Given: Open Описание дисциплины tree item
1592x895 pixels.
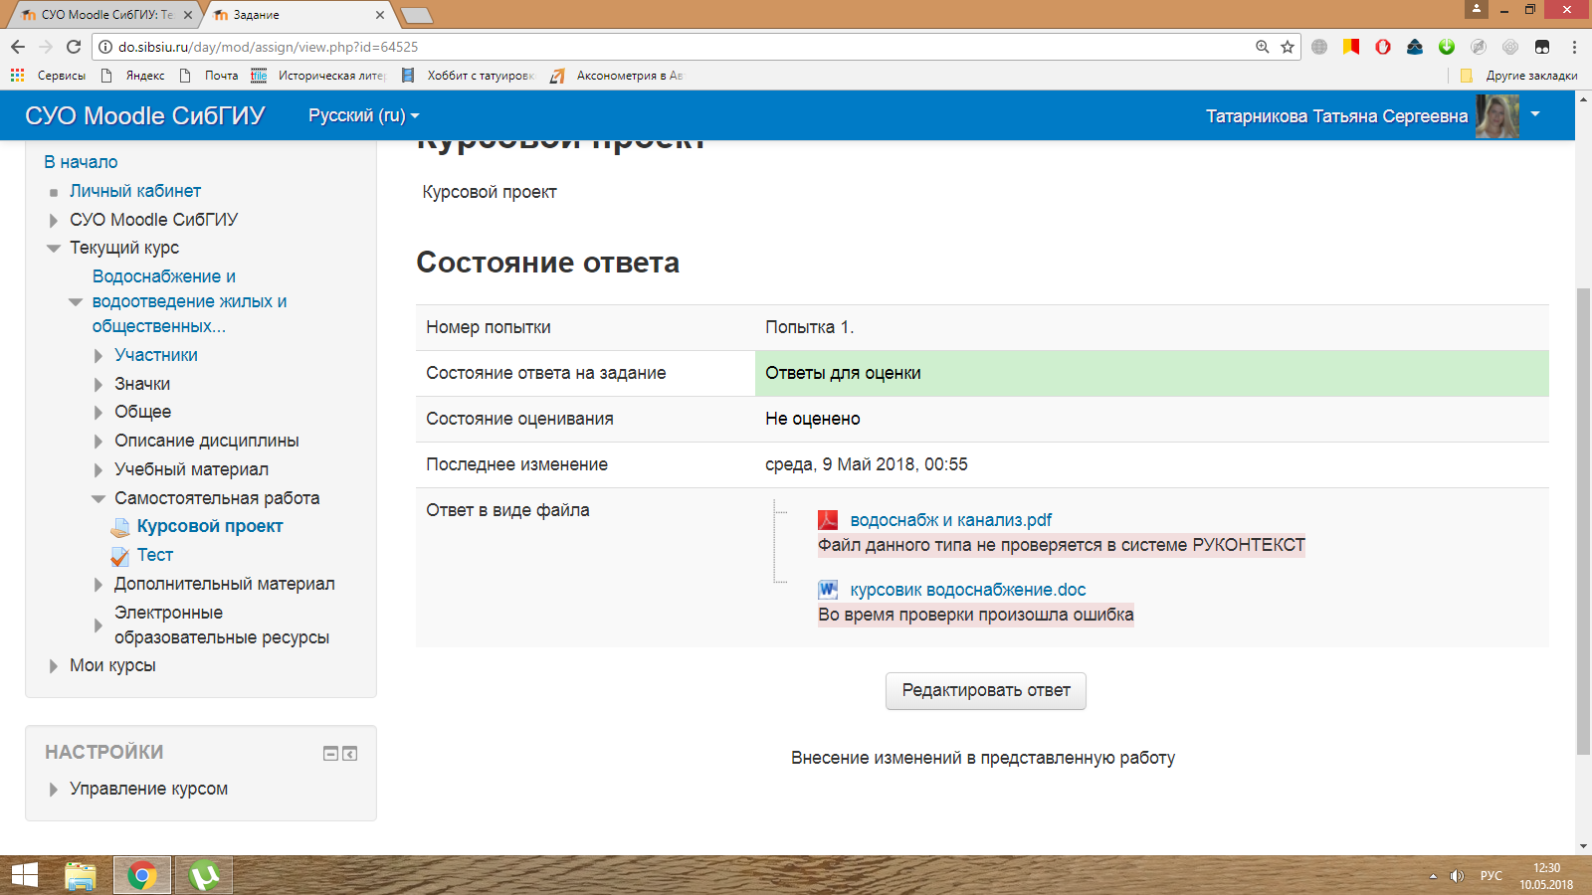Looking at the screenshot, I should [207, 441].
